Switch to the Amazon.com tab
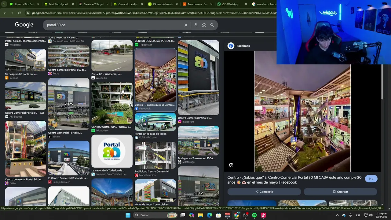This screenshot has width=391, height=220. [197, 4]
